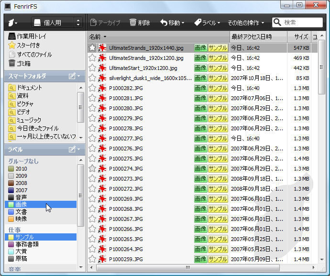Select the 2010 label swatch
This screenshot has width=330, height=276.
pos(11,169)
